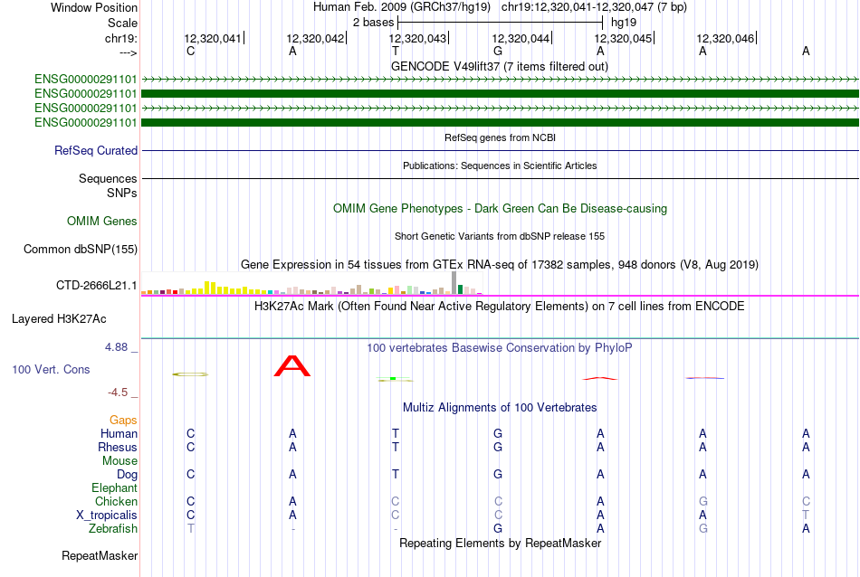Click the faded G base in the Chicken row
The image size is (860, 577).
702,501
